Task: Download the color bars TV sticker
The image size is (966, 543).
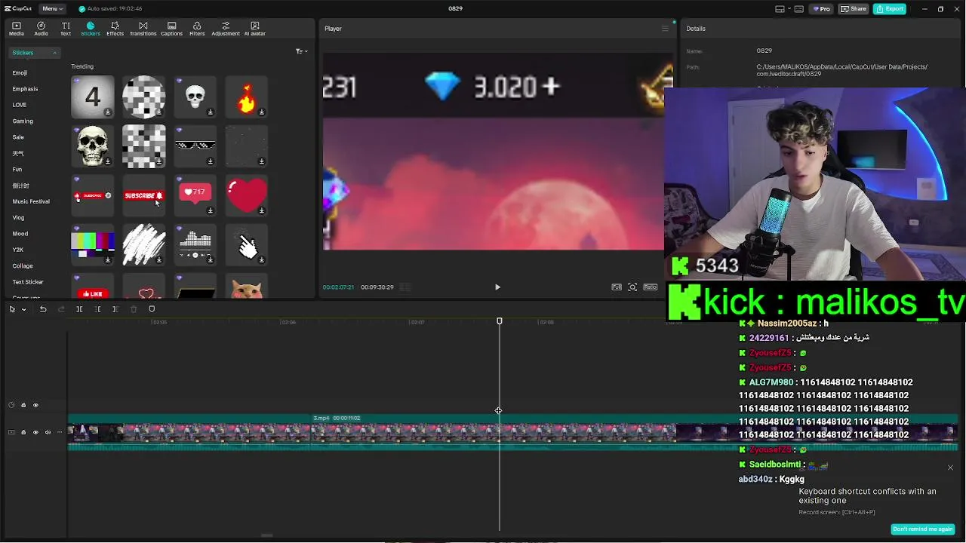Action: (108, 260)
